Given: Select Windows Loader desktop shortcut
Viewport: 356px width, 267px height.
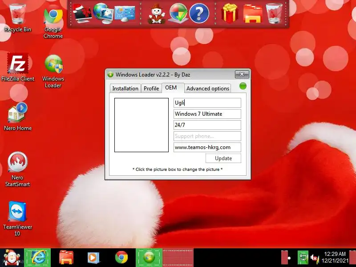Looking at the screenshot, I should click(53, 71).
